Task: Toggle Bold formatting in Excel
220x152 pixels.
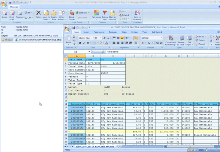Action: coord(80,43)
